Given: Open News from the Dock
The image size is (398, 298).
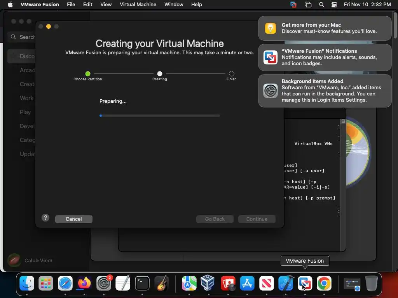Looking at the screenshot, I should pyautogui.click(x=267, y=283).
